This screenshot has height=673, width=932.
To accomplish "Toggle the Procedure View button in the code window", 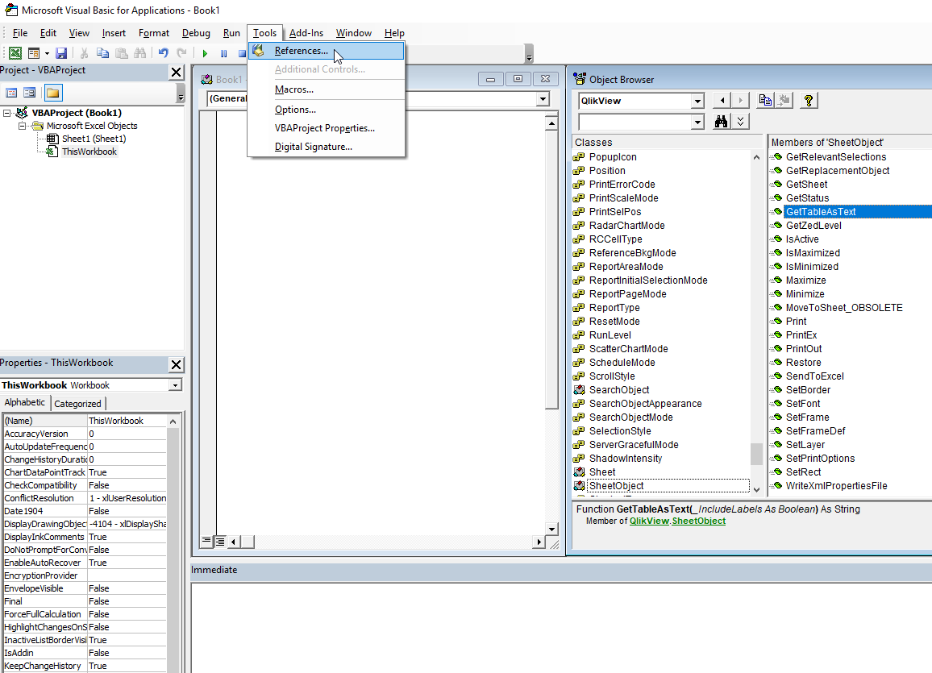I will coord(206,541).
